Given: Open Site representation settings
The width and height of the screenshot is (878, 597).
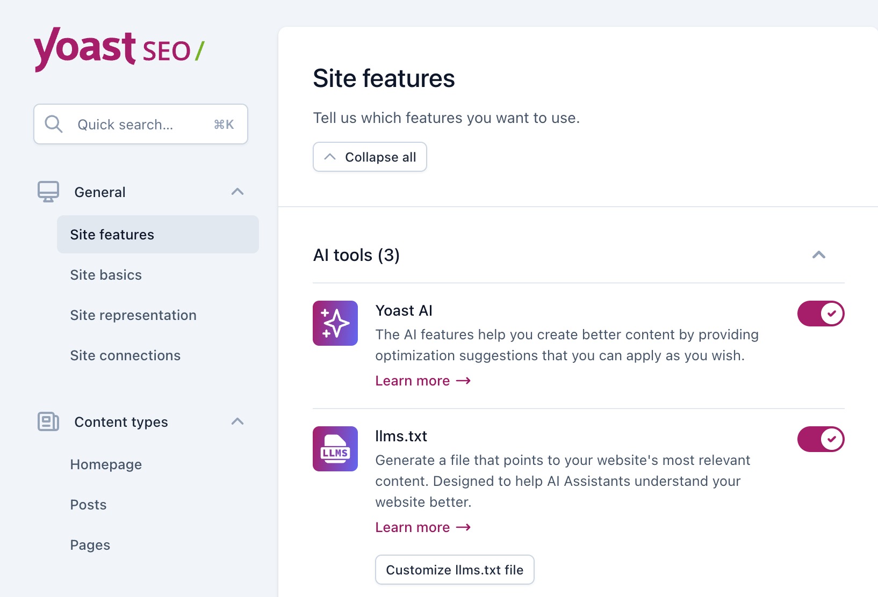Looking at the screenshot, I should (x=133, y=315).
